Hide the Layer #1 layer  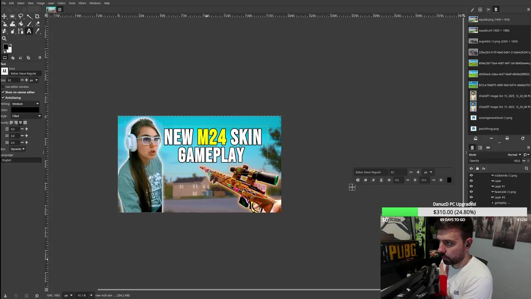pos(471,186)
